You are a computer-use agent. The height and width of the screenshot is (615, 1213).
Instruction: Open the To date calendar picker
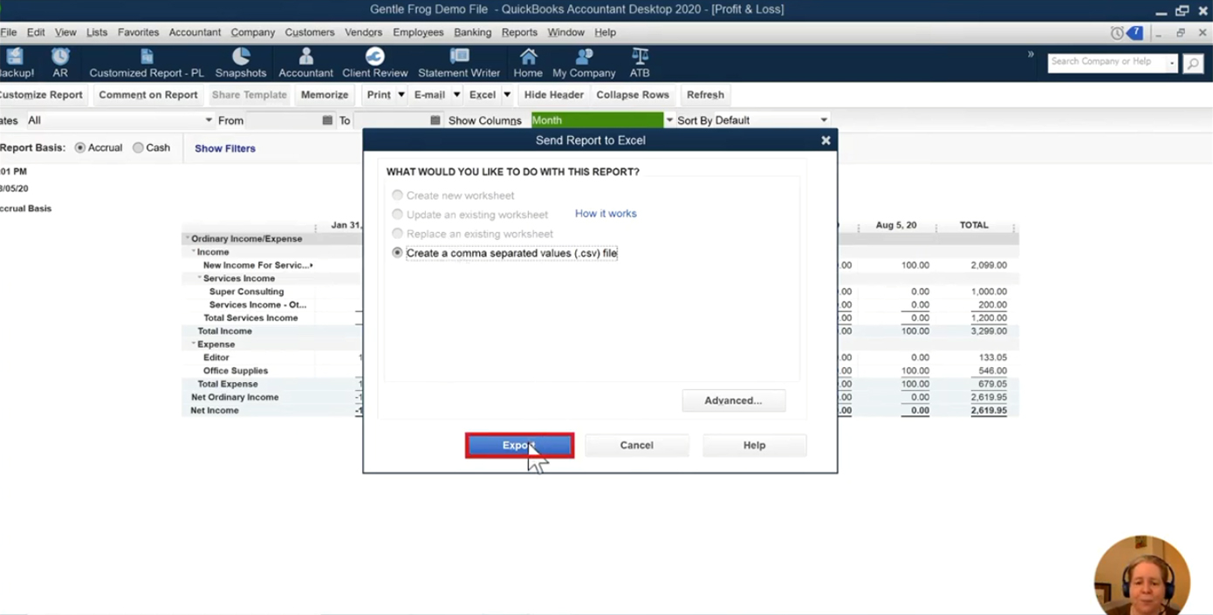click(x=435, y=120)
